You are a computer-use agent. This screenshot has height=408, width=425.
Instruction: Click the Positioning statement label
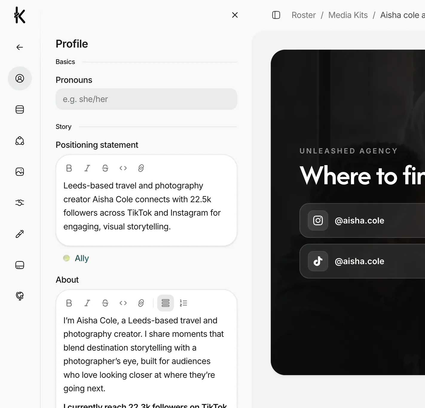(97, 145)
